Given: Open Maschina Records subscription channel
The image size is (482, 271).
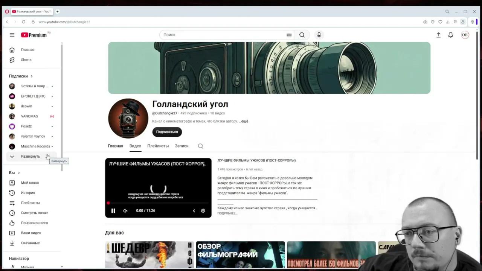Looking at the screenshot, I should pyautogui.click(x=32, y=146).
